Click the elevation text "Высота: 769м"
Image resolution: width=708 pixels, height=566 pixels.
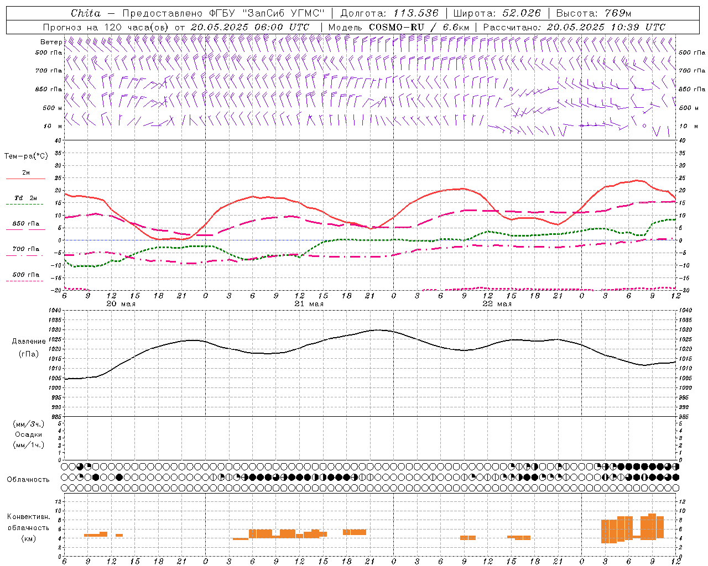coord(594,13)
